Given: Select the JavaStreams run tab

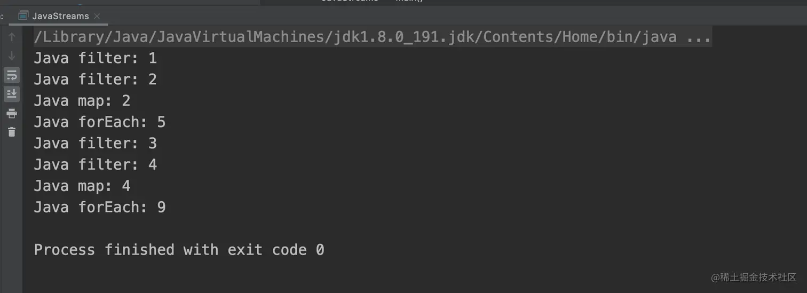Looking at the screenshot, I should click(x=60, y=16).
